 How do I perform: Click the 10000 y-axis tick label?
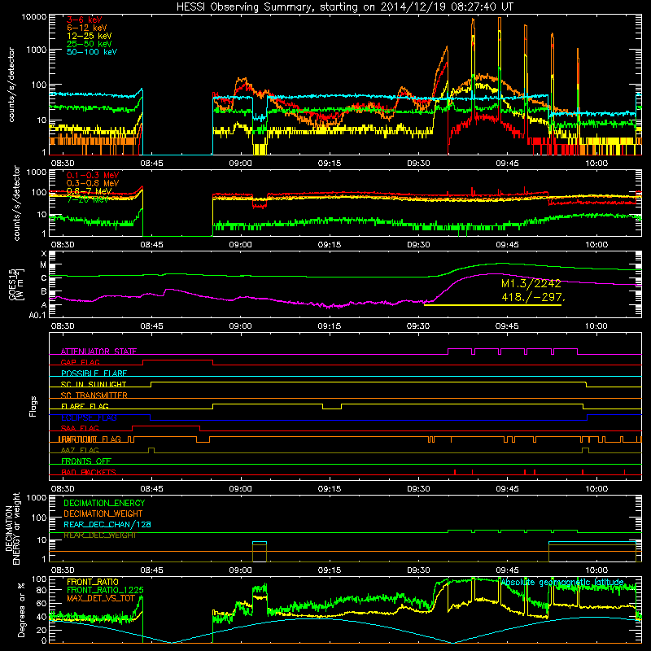(34, 17)
